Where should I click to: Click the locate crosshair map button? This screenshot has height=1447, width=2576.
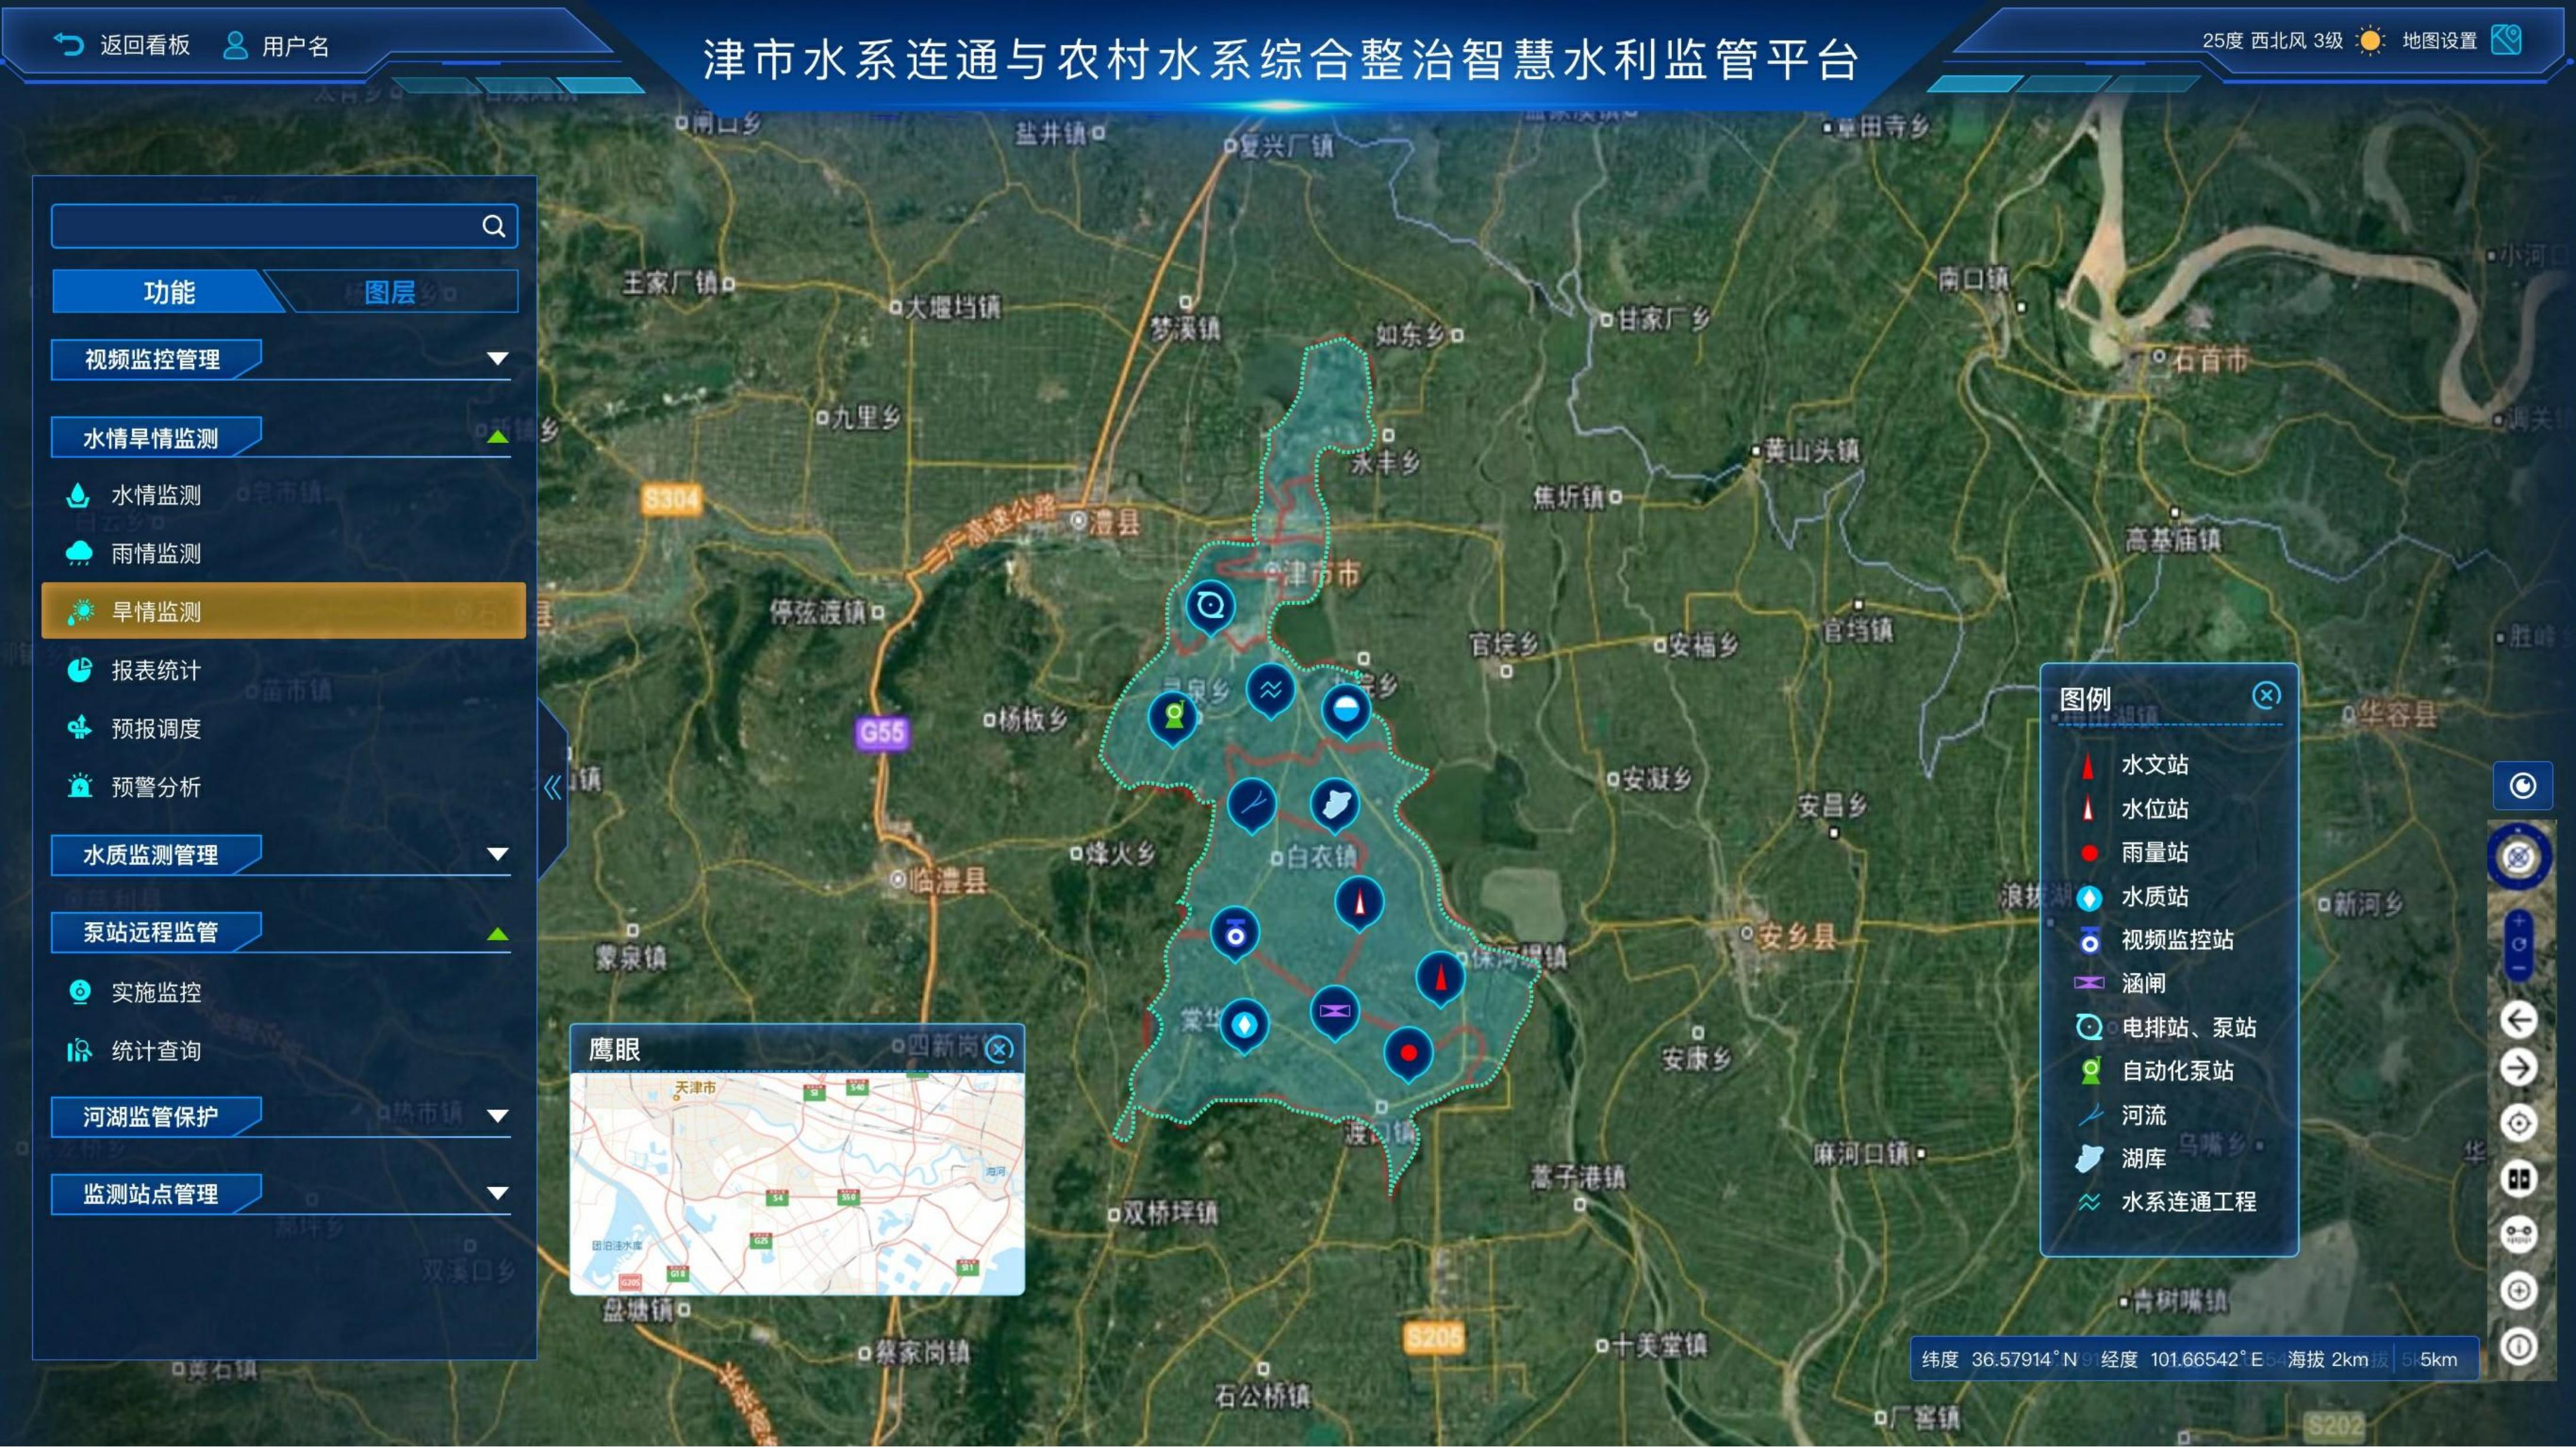point(2519,1123)
